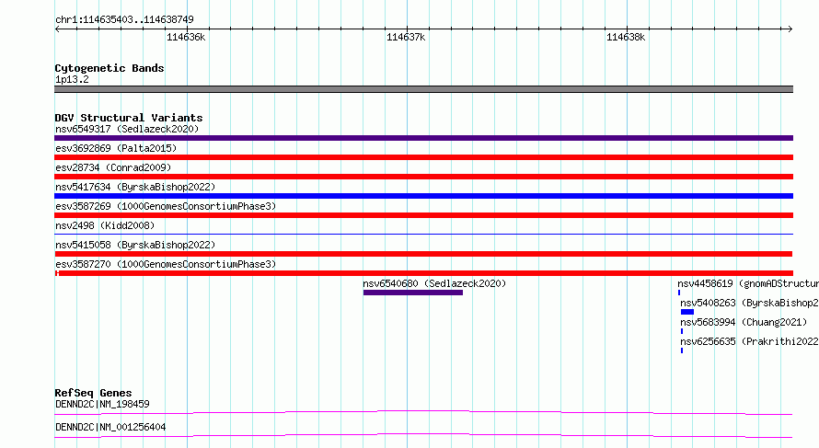Click the esv3587269 label text
This screenshot has width=819, height=448.
tap(166, 206)
